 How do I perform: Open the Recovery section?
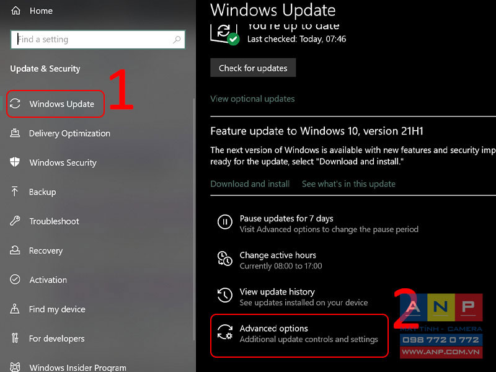tap(46, 250)
